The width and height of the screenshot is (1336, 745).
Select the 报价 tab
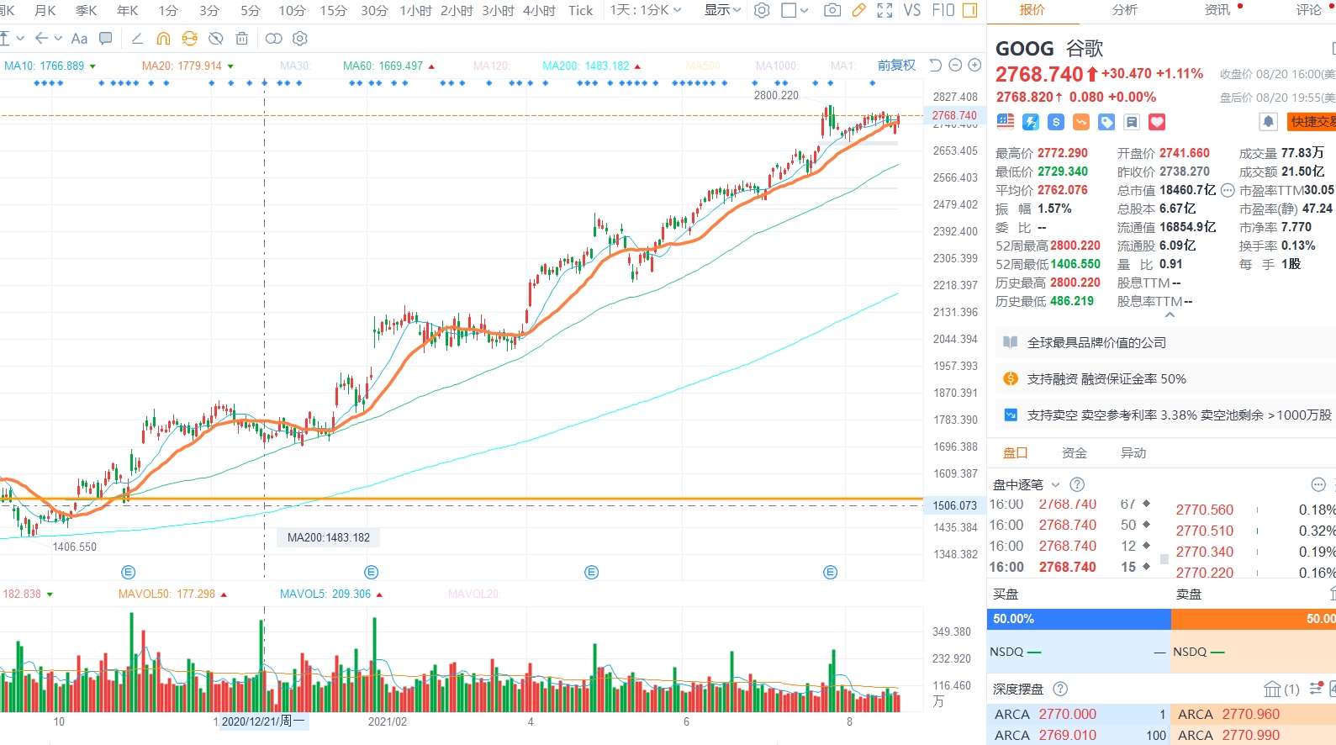click(1032, 10)
